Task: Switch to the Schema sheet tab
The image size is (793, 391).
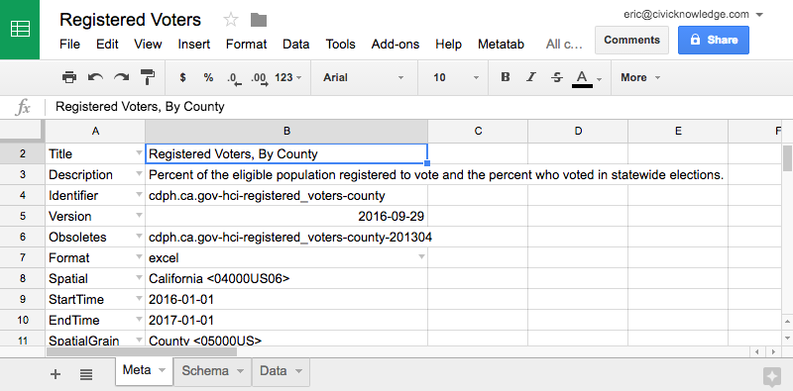Action: (x=213, y=372)
